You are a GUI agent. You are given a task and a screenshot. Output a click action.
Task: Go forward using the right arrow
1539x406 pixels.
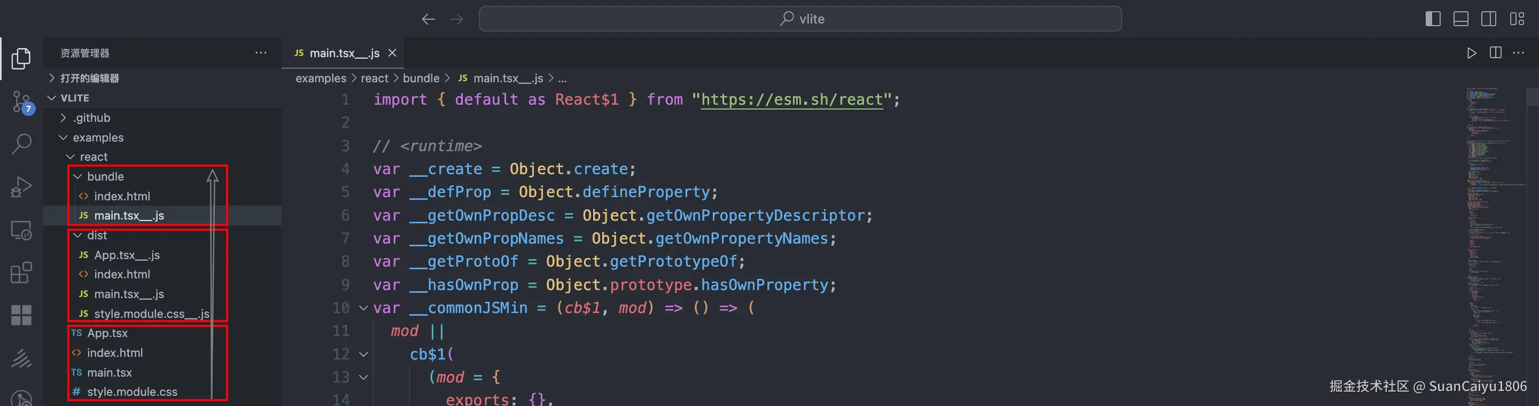(456, 19)
